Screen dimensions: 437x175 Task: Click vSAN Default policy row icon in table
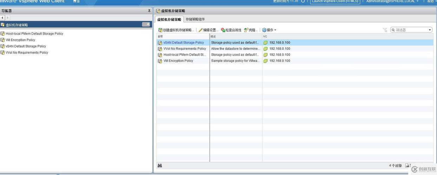tap(160, 43)
